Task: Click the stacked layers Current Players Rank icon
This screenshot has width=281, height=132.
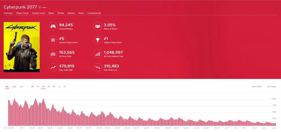Action: [x=53, y=40]
